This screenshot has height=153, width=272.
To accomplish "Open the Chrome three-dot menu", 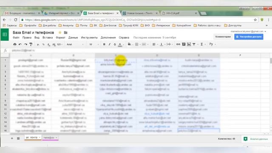I will 269,20.
